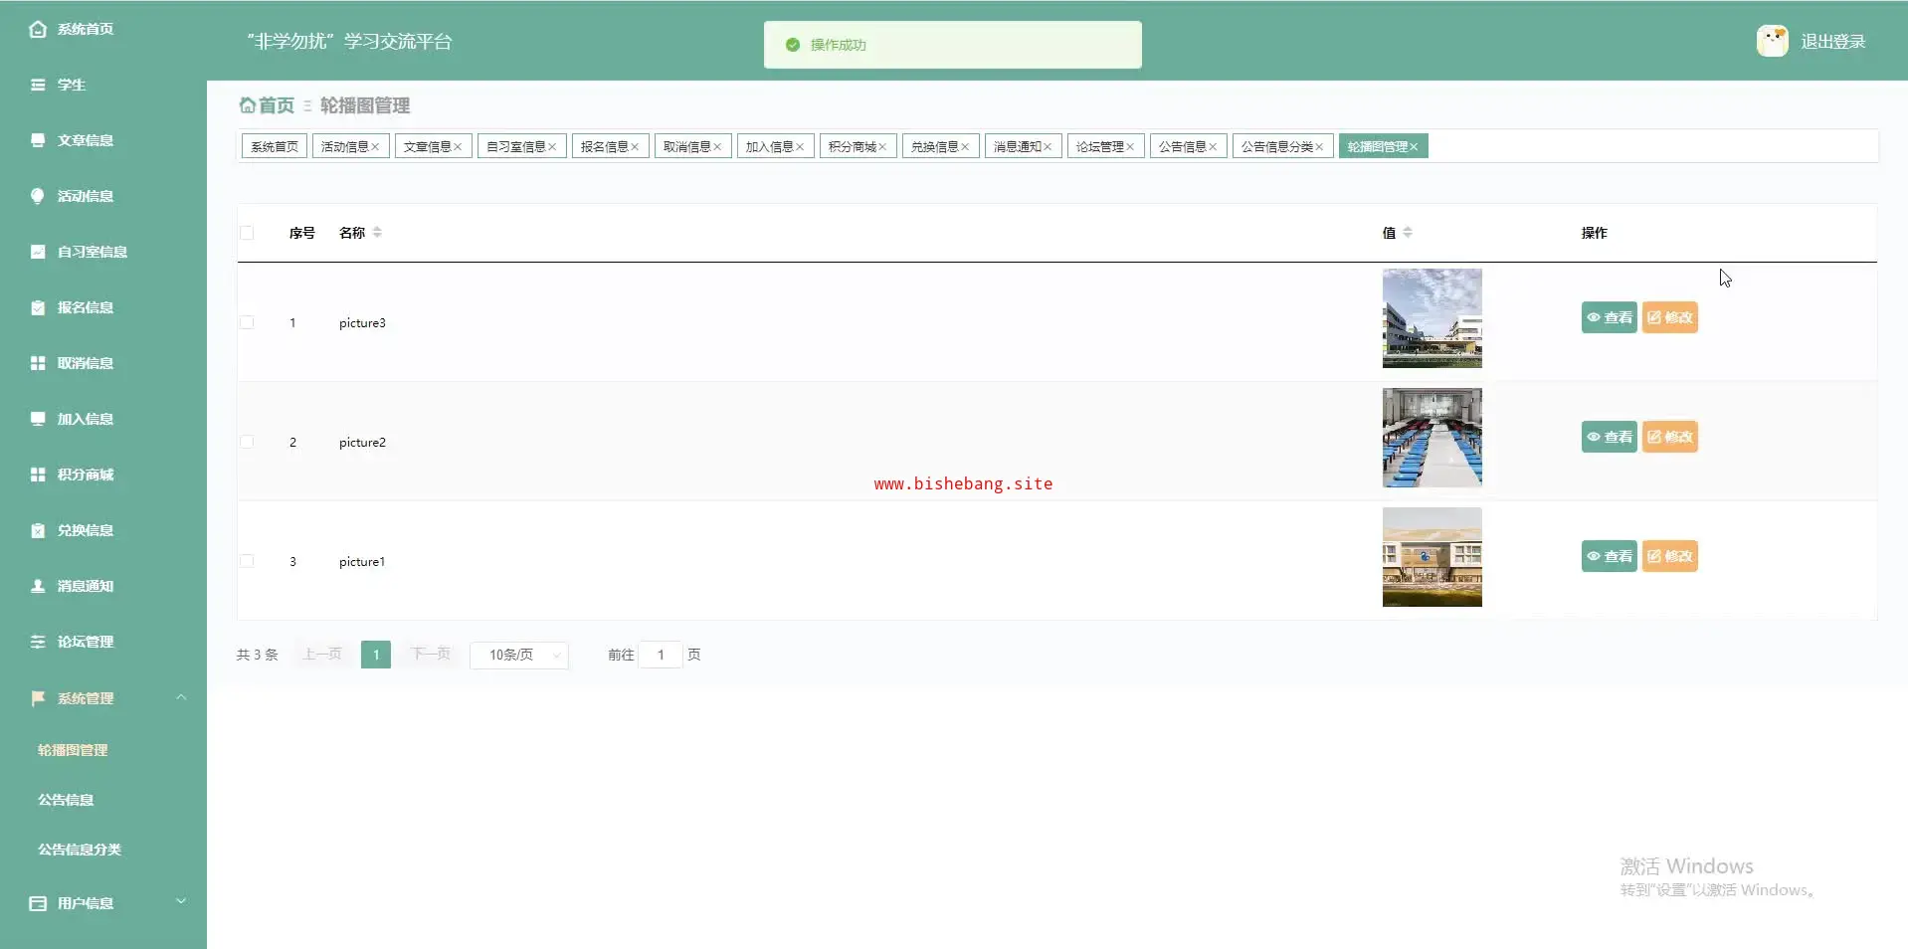Click the 学生 list icon in sidebar
Image resolution: width=1908 pixels, height=949 pixels.
coord(38,85)
